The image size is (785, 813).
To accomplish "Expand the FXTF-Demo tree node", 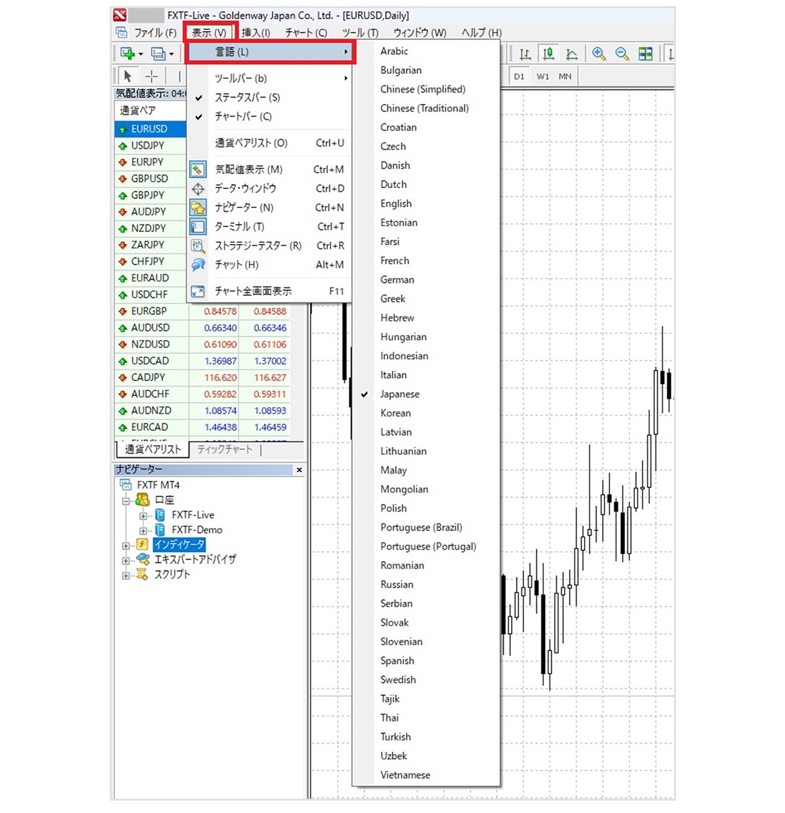I will click(143, 531).
